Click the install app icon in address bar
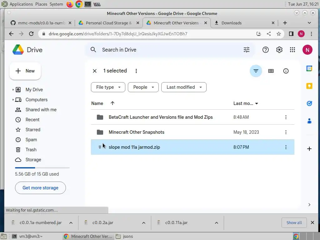The width and height of the screenshot is (320, 240). pyautogui.click(x=258, y=34)
